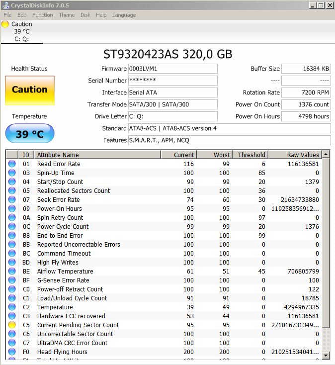Click blue status icon for Head Flying Hours
Screen dimensions: 335x365
coord(12,352)
